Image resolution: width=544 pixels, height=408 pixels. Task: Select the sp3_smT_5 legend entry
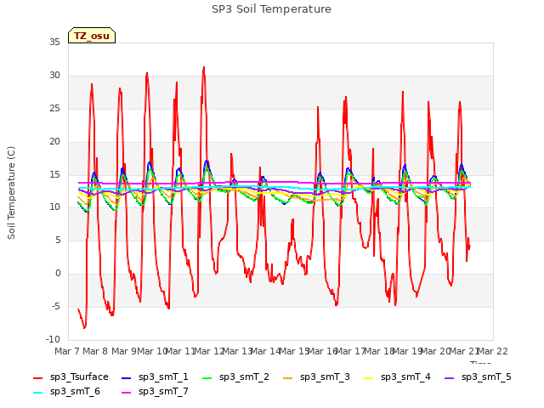(x=478, y=377)
